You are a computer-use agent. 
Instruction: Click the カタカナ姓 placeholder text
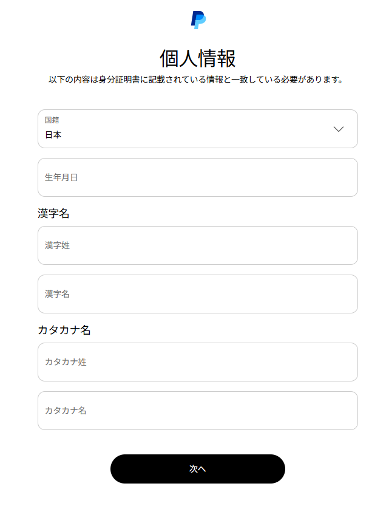point(66,362)
